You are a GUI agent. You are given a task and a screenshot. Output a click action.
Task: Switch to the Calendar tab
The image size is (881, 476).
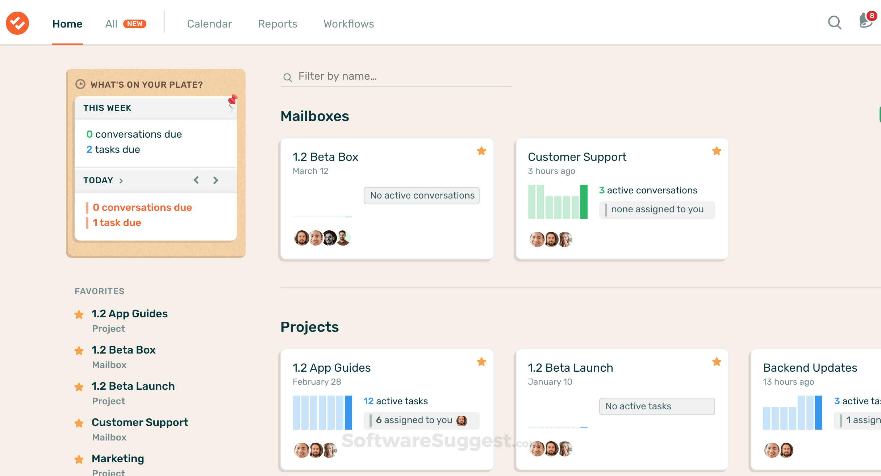click(209, 24)
